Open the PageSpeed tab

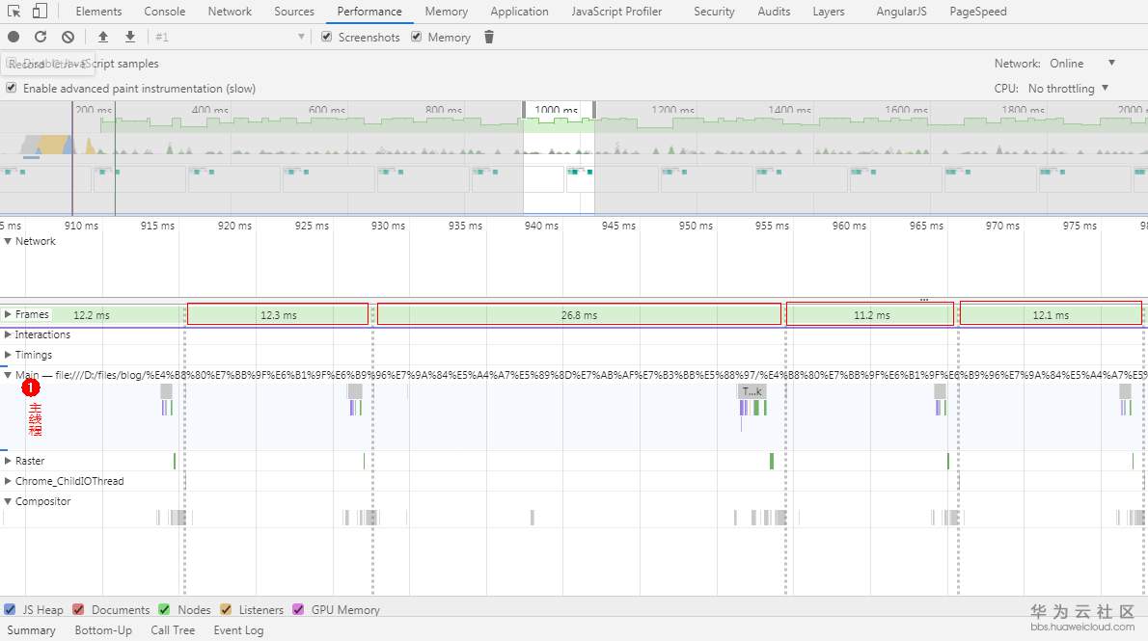click(978, 11)
